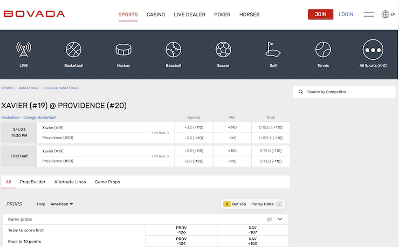
Task: Toggle Xavier +3.5 spread bet
Action: [193, 127]
